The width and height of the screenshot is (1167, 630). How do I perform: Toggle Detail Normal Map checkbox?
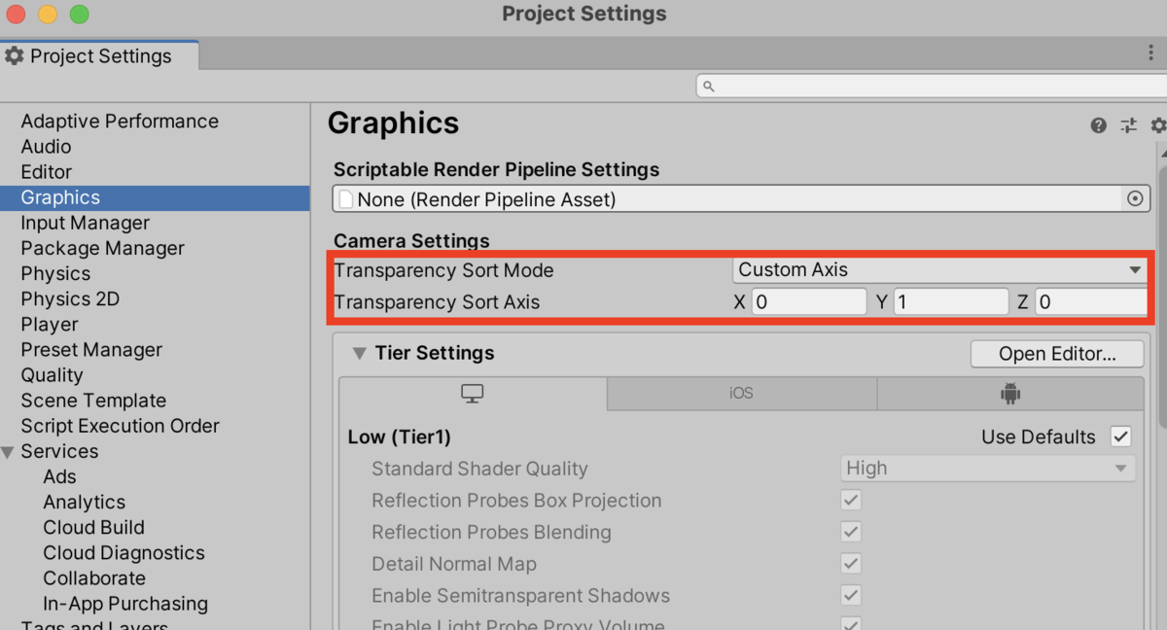pos(851,564)
